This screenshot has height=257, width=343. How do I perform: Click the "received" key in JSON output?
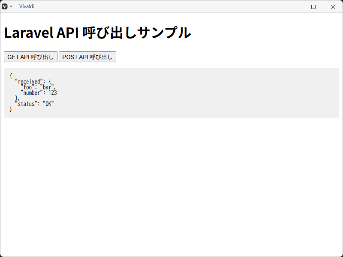(x=29, y=81)
